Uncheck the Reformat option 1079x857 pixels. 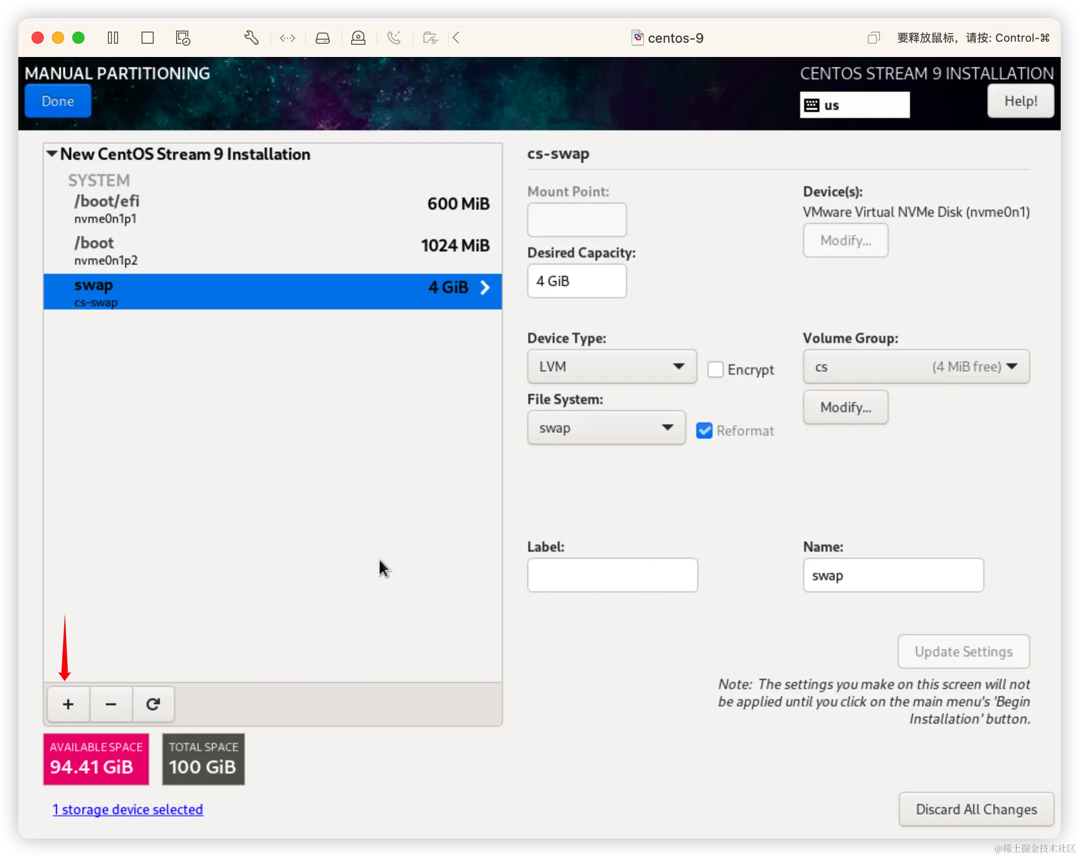tap(704, 430)
